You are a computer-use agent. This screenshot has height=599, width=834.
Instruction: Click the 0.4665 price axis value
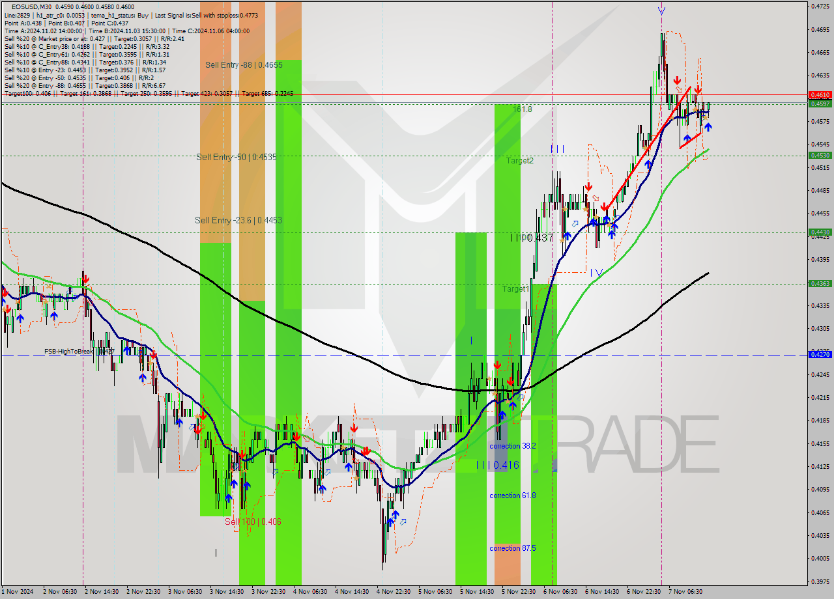[820, 53]
